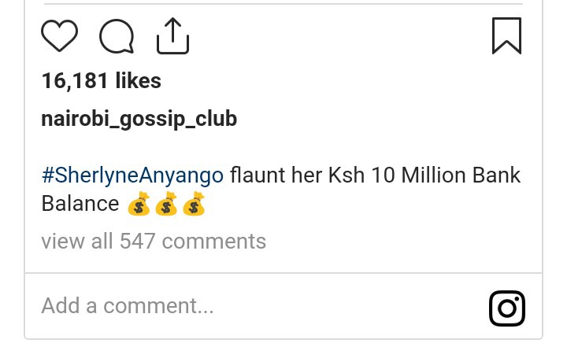Viewport: 567px width, 358px height.
Task: Open the nairobi_gossip_club profile
Action: 139,119
